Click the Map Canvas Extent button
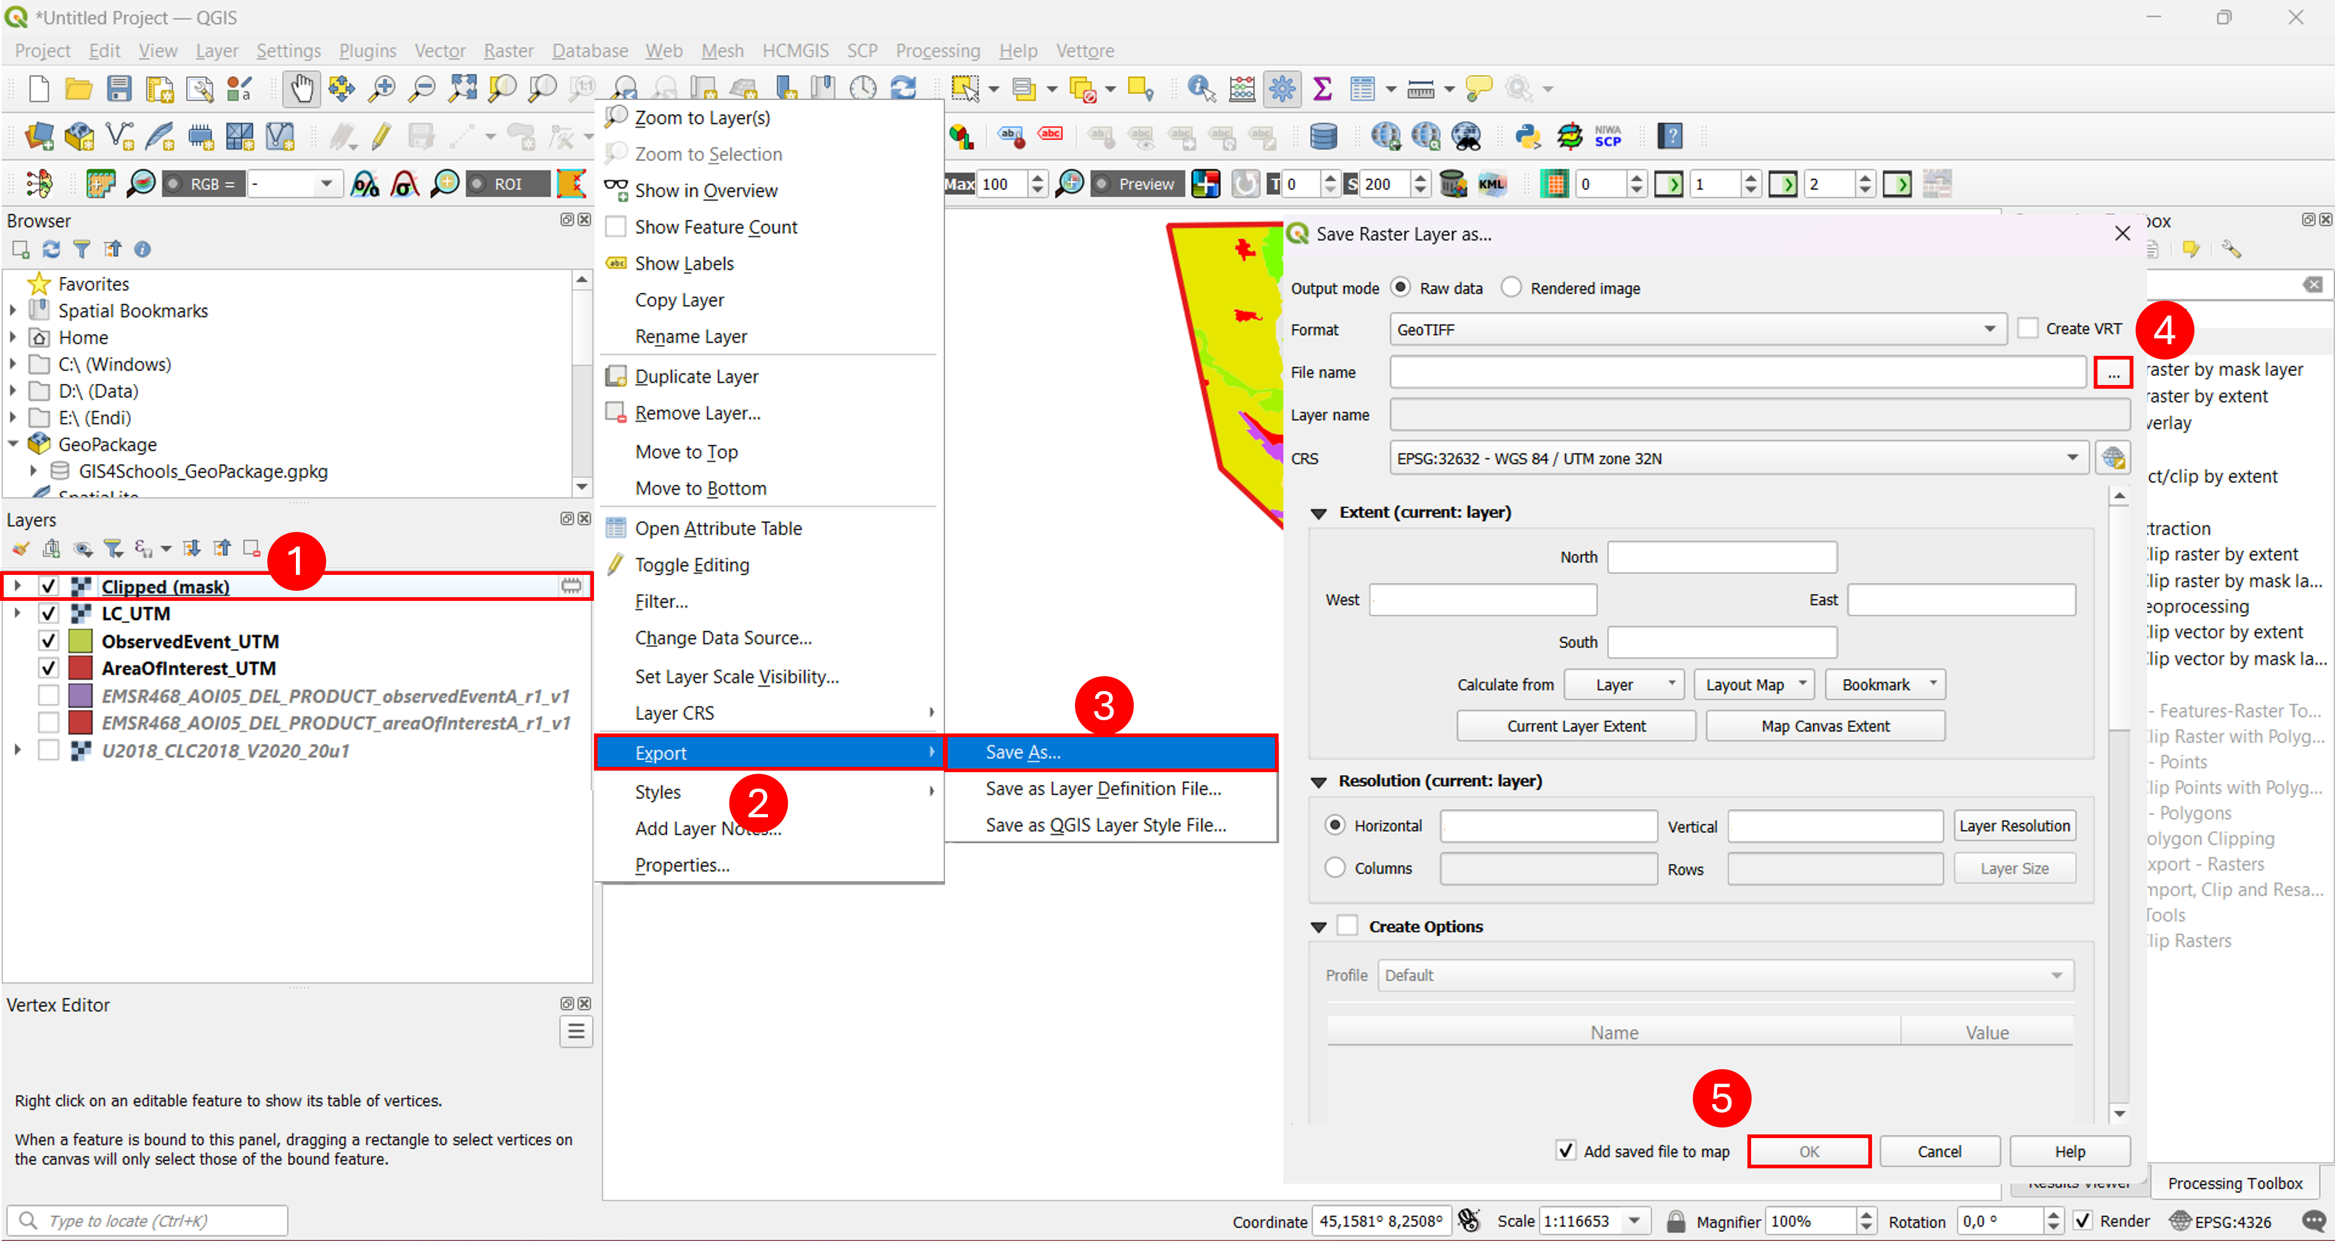 click(1825, 725)
